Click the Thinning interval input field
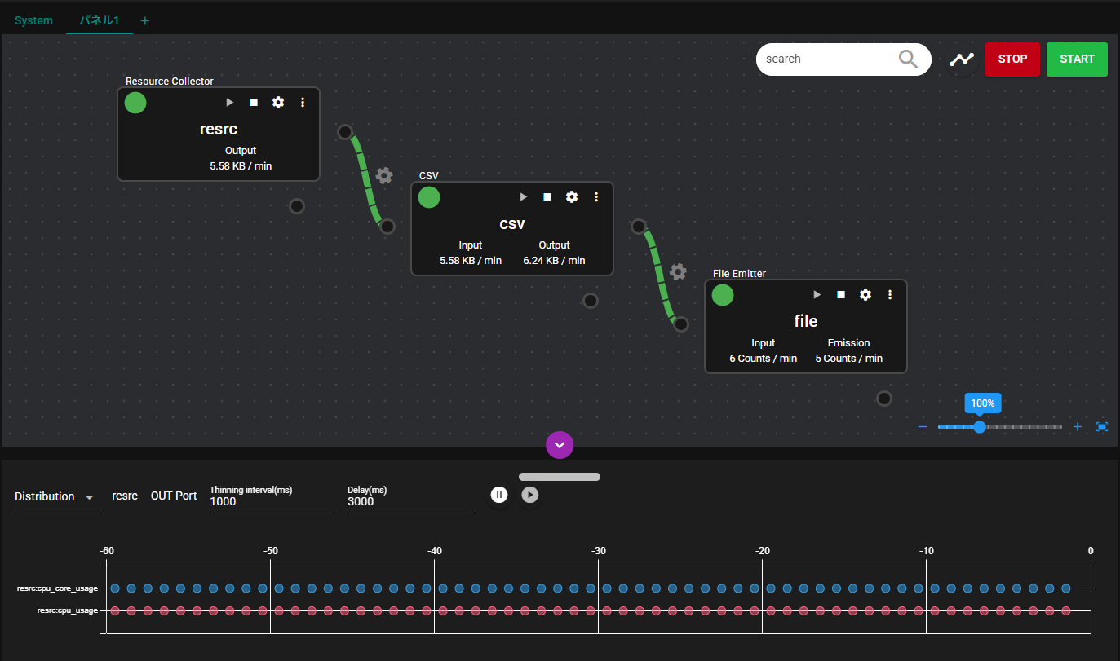Screen dimensions: 1120x661 point(271,502)
